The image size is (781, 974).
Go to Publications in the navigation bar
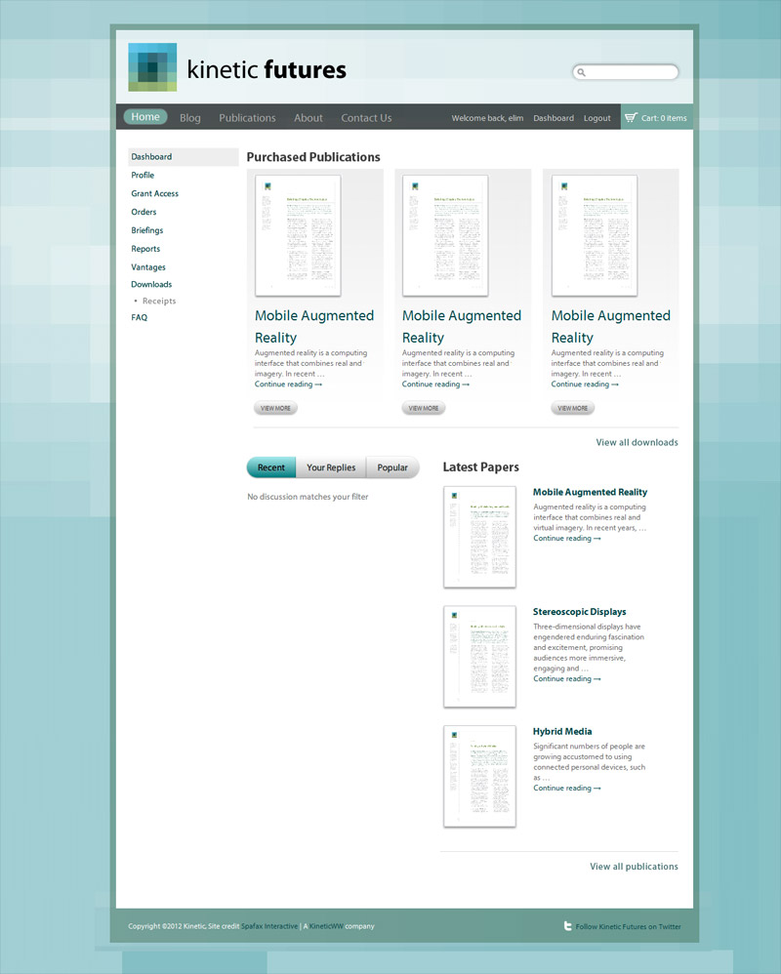247,118
